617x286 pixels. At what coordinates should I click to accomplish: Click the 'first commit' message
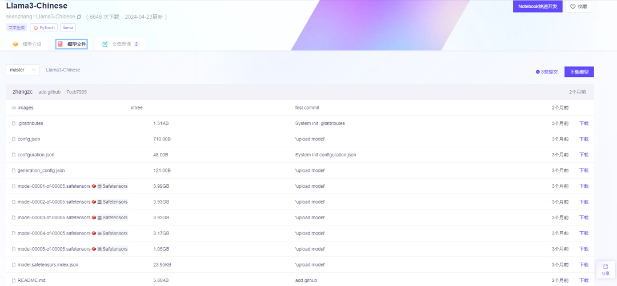click(307, 107)
